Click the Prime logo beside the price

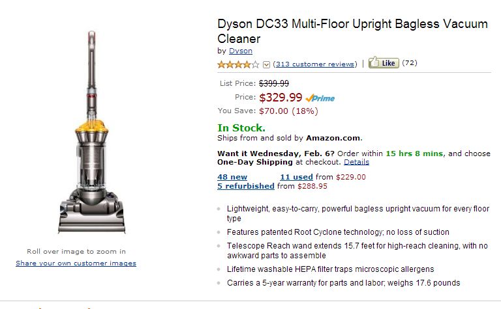[320, 98]
